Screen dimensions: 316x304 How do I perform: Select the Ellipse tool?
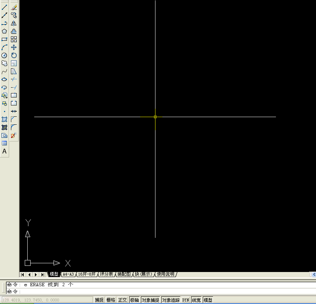(x=4, y=79)
